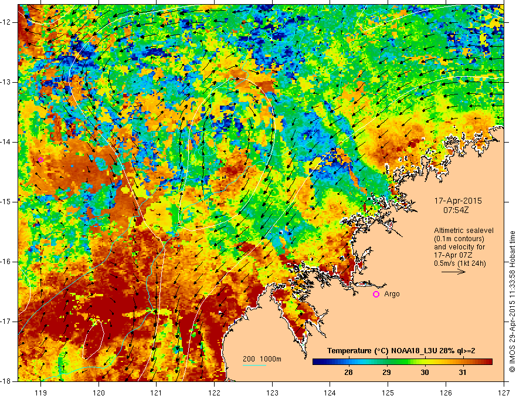
Task: Click the longitude axis label 126
Action: [446, 393]
